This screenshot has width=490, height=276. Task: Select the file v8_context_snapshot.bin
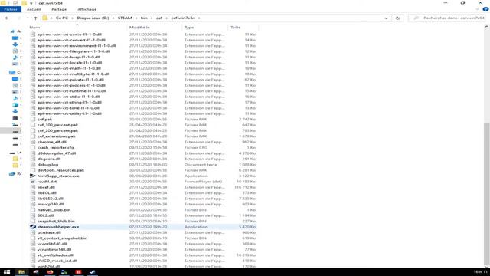pyautogui.click(x=63, y=238)
